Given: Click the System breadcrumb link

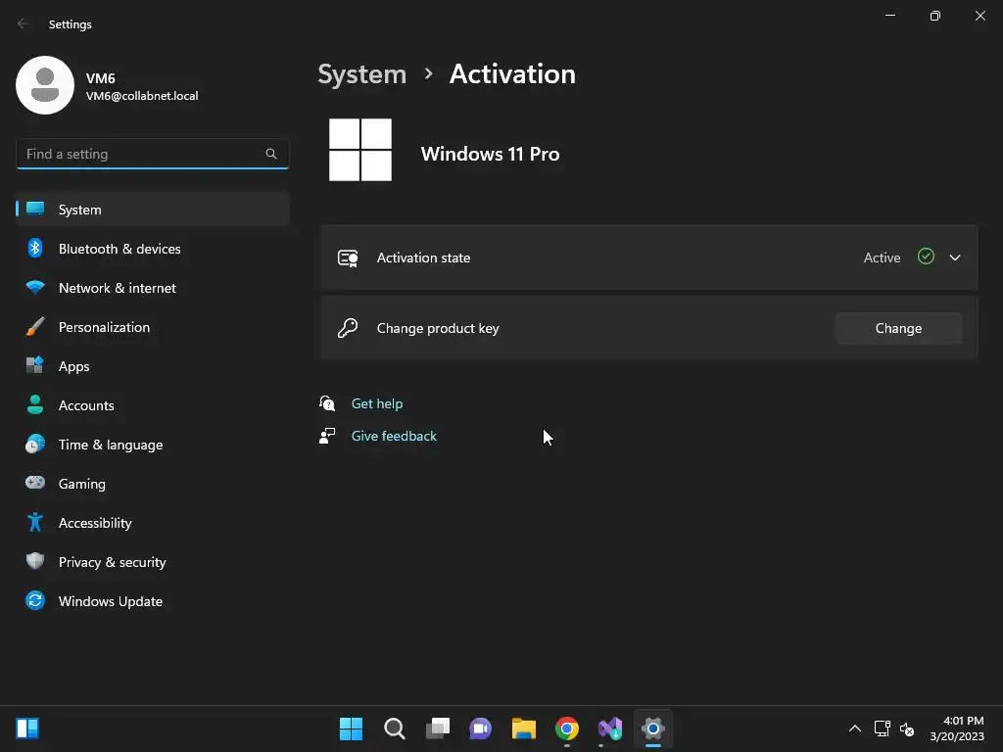Looking at the screenshot, I should [362, 74].
